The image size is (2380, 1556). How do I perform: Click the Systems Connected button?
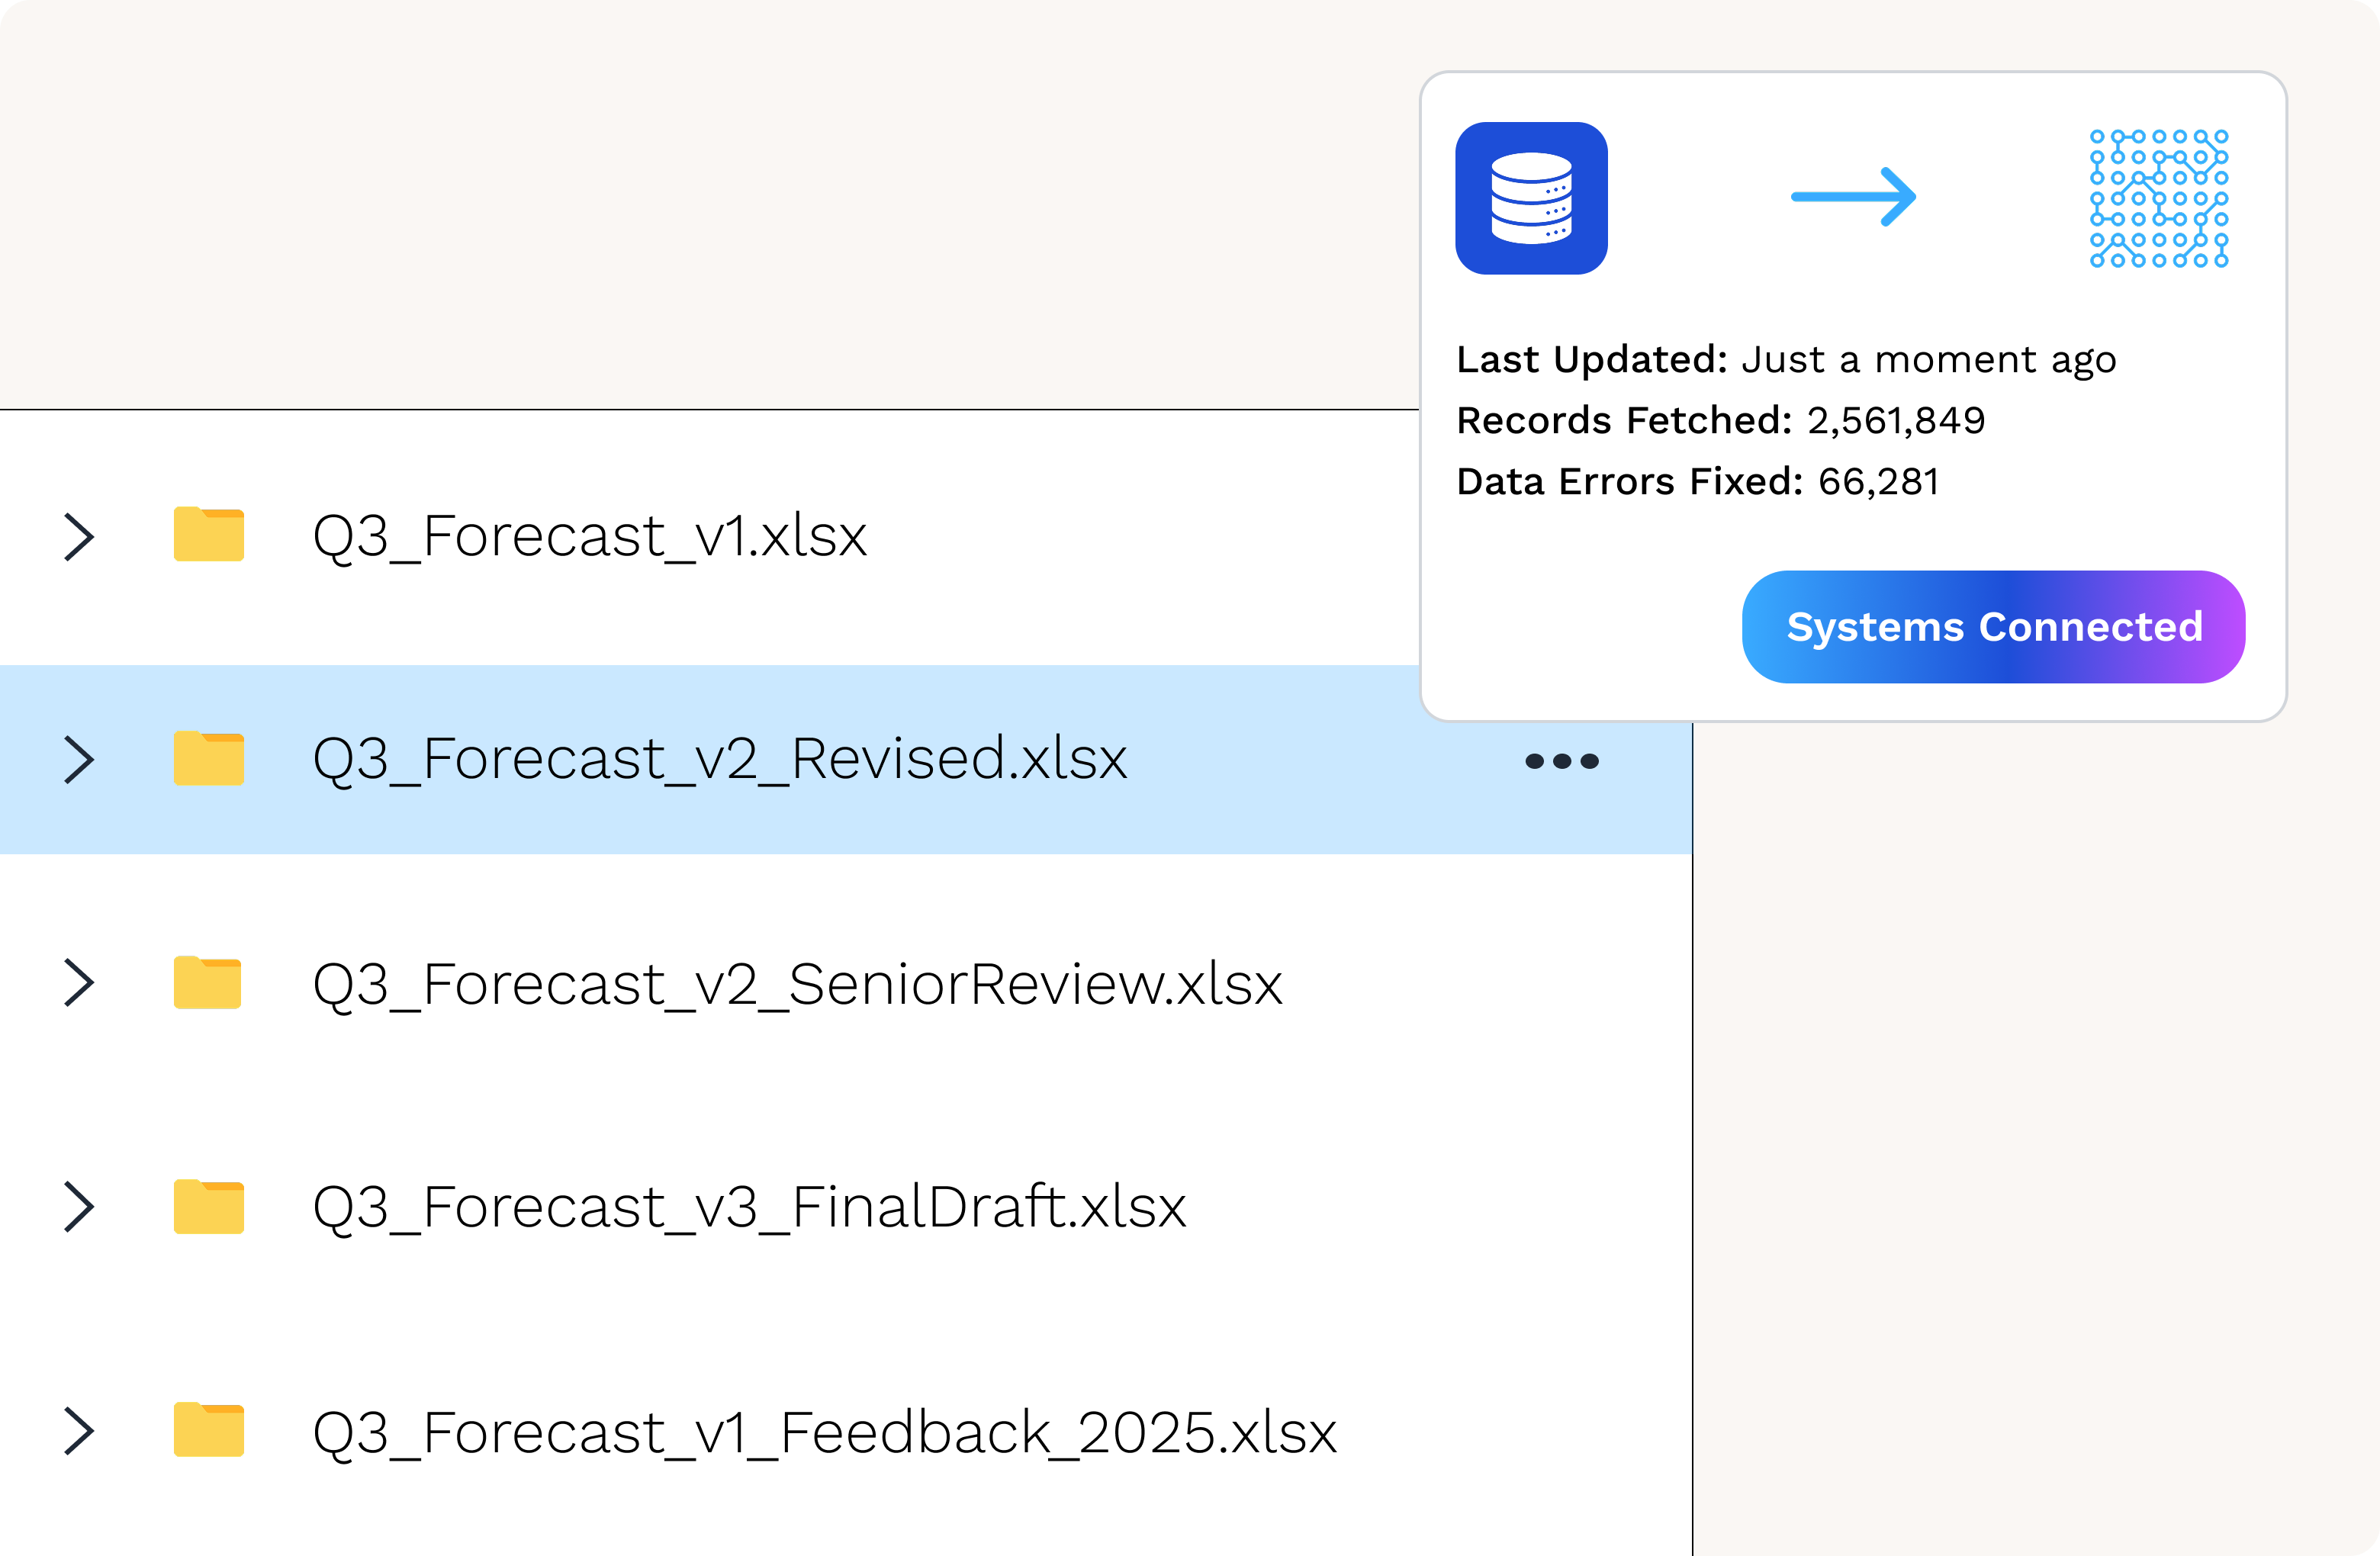[1993, 627]
